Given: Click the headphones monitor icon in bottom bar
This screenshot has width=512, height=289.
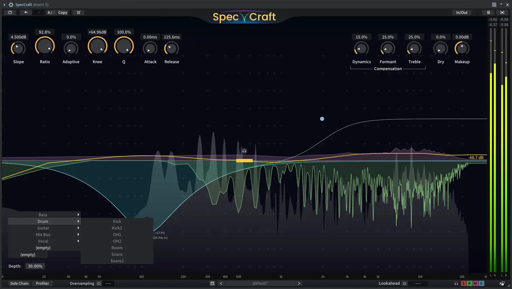Looking at the screenshot, I should [x=456, y=283].
